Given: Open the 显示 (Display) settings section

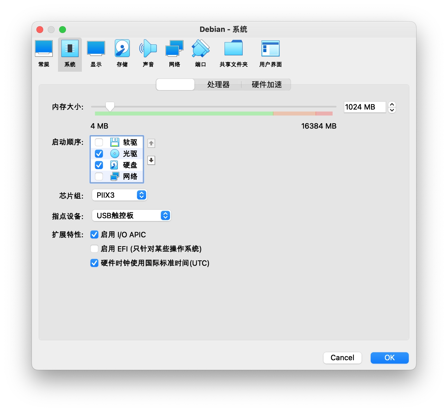Looking at the screenshot, I should point(96,54).
